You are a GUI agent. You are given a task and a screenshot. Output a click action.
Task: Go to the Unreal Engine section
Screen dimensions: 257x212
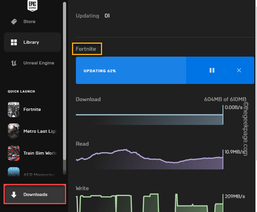click(x=38, y=63)
